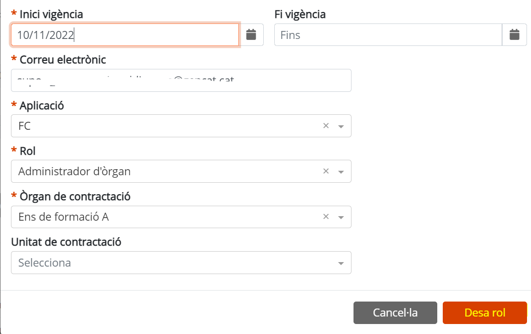Click the Òrgan de contractació label
The image size is (531, 334).
click(75, 196)
